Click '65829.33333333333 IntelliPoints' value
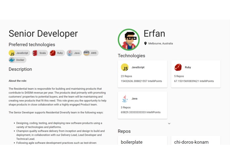The height and width of the screenshot is (164, 230). (x=141, y=112)
